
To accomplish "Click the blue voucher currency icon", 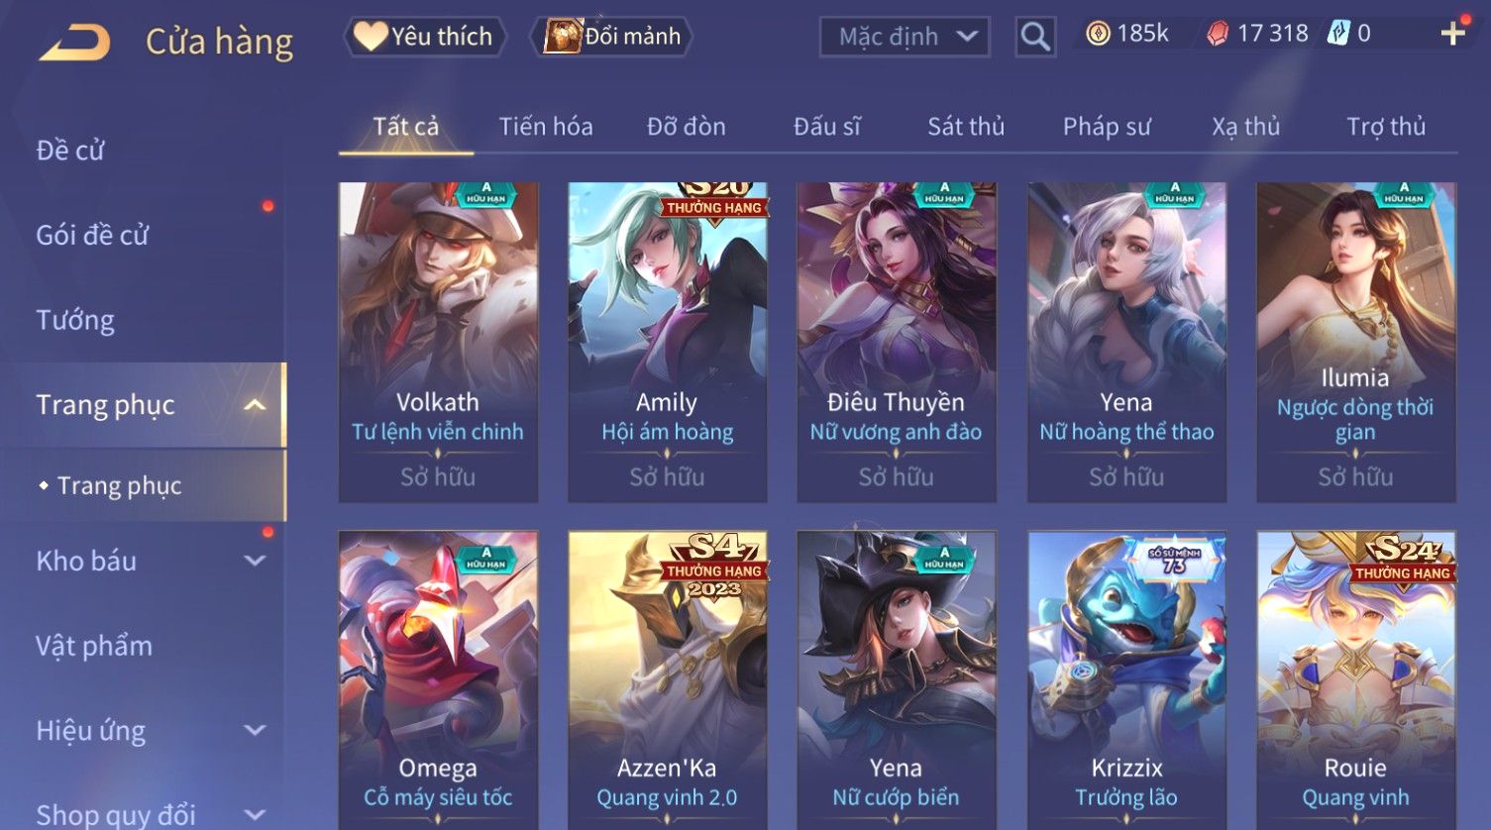I will click(1338, 34).
